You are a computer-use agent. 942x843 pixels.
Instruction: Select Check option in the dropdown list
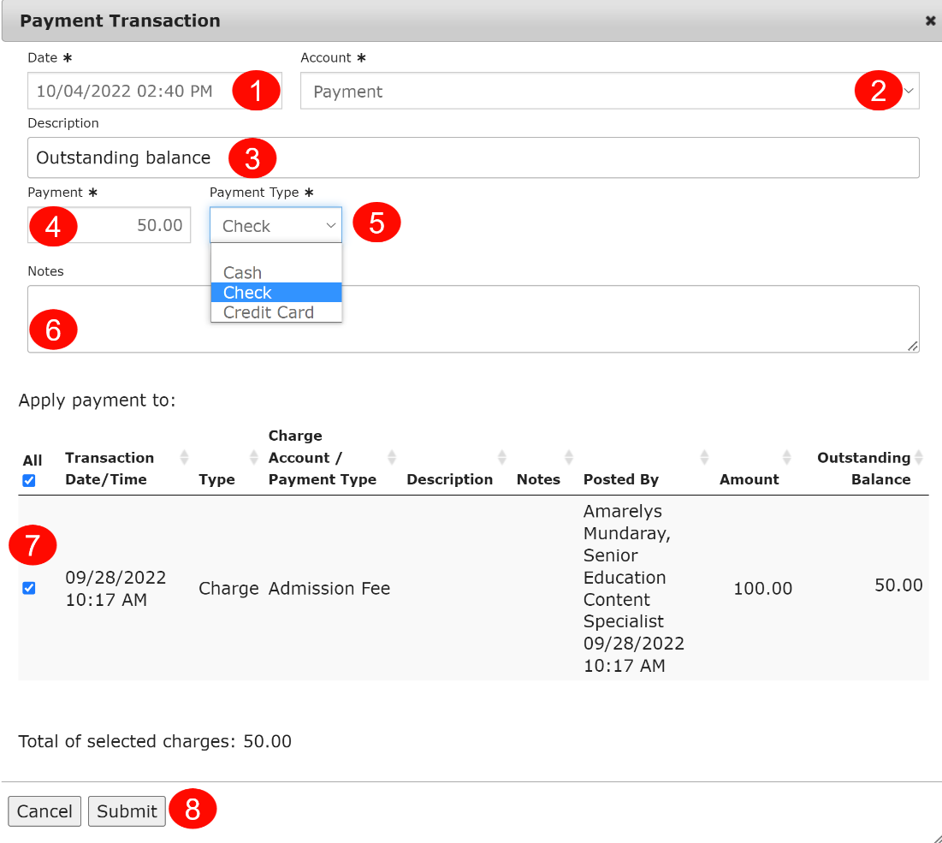click(248, 293)
